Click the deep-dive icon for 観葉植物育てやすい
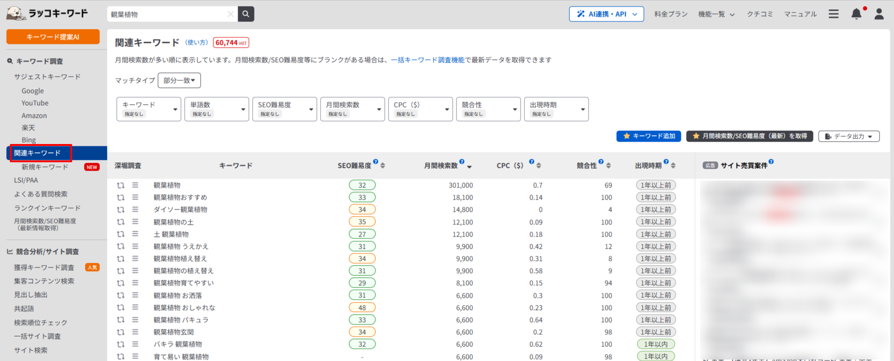This screenshot has width=894, height=361. point(121,283)
